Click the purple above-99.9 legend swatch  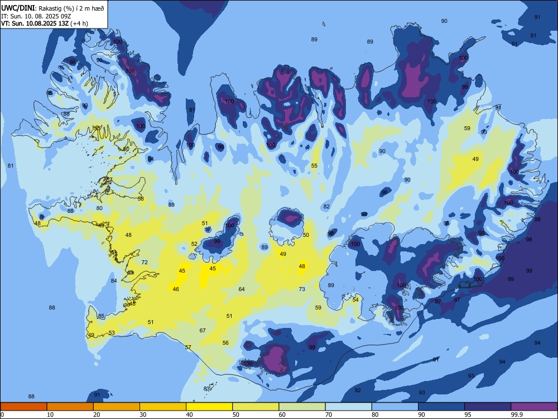coord(535,407)
